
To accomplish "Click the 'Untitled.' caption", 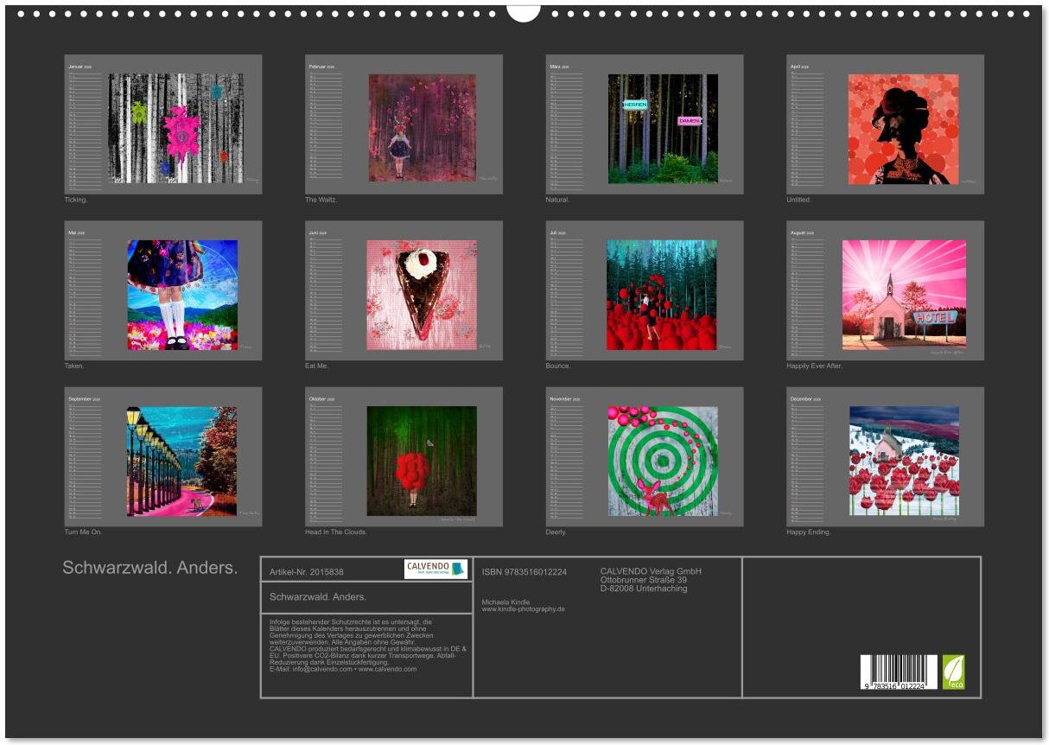I will coord(798,200).
